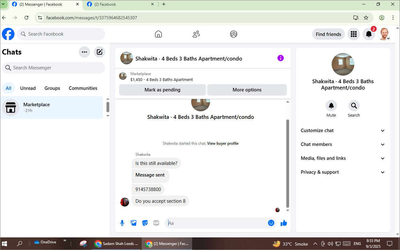Open Windows taskbar search
This screenshot has height=250, width=400.
click(x=20, y=244)
